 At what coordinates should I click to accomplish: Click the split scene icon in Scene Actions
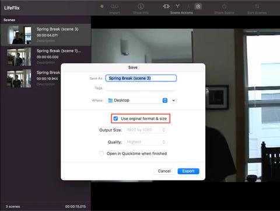click(177, 6)
